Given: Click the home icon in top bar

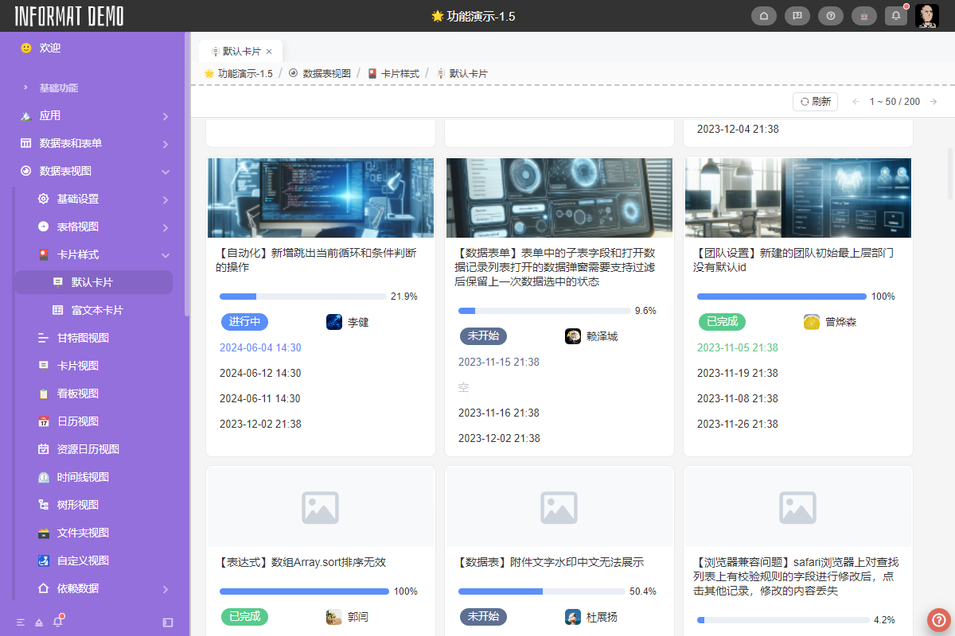Looking at the screenshot, I should (764, 16).
